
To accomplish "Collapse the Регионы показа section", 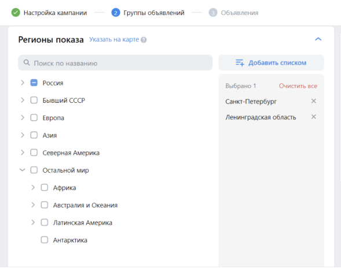I will point(318,39).
